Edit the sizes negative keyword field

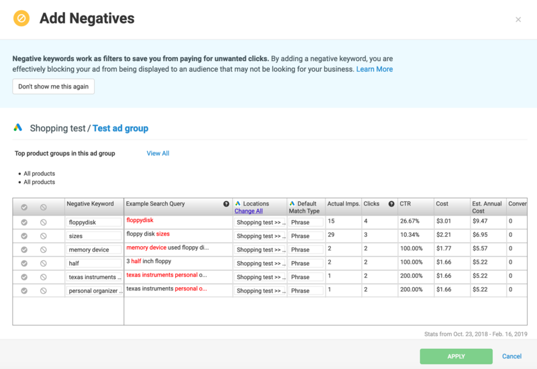(94, 236)
